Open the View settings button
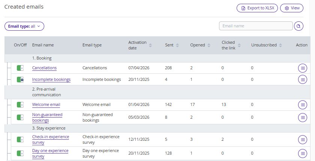This screenshot has height=161, width=315. 291,8
